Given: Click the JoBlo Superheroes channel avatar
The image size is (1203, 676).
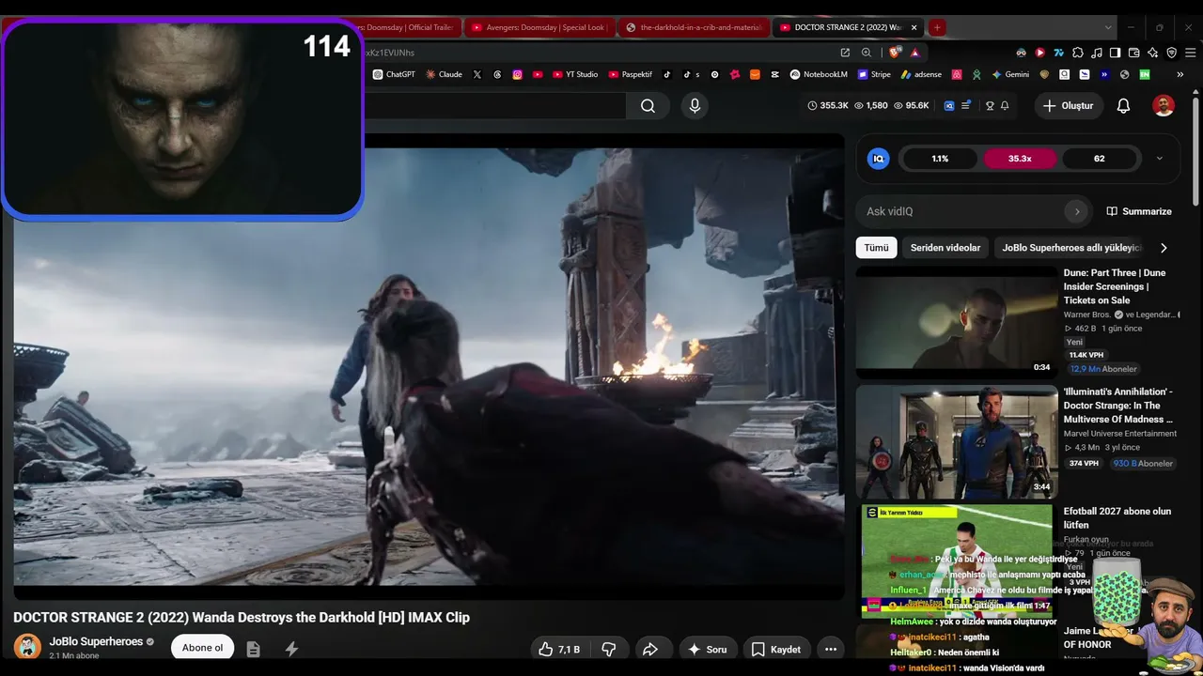Looking at the screenshot, I should (x=27, y=647).
